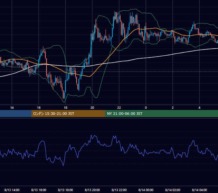Click the hour label 20 on price chart axis
Viewport: 218px width, 193px height.
tap(92, 108)
